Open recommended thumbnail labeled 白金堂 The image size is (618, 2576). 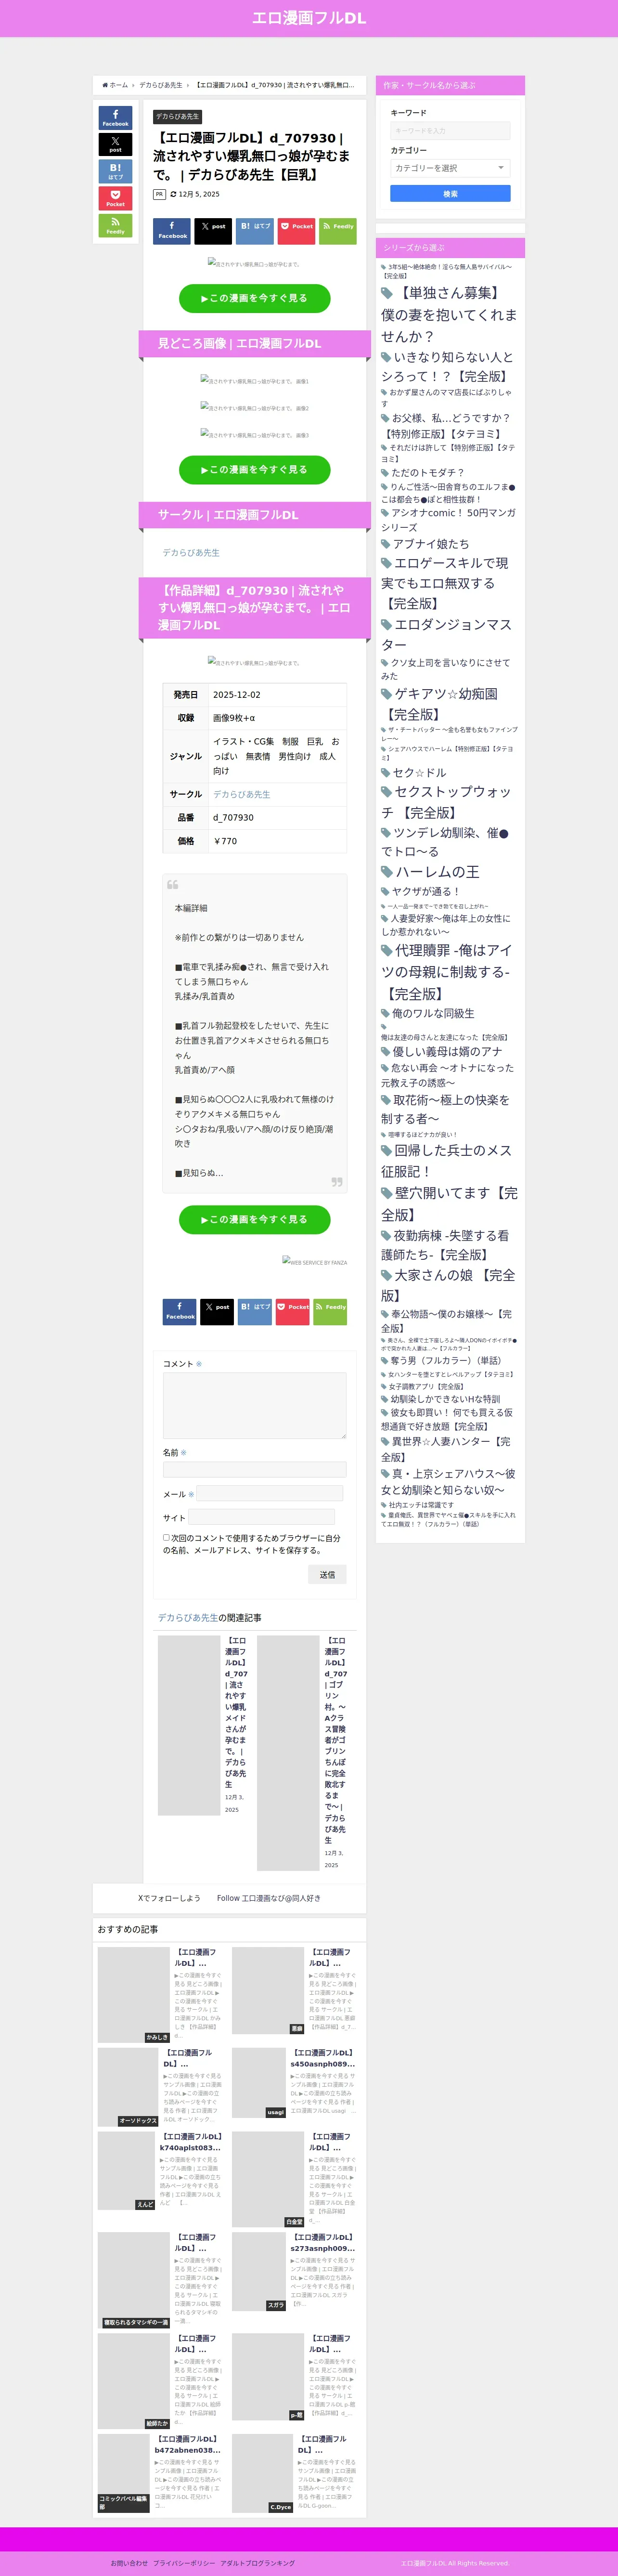[268, 2179]
